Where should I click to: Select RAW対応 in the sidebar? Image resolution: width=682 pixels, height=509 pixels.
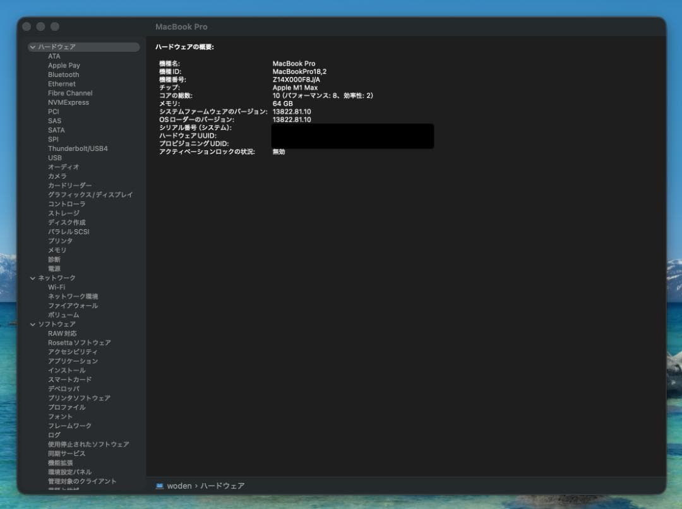click(62, 333)
